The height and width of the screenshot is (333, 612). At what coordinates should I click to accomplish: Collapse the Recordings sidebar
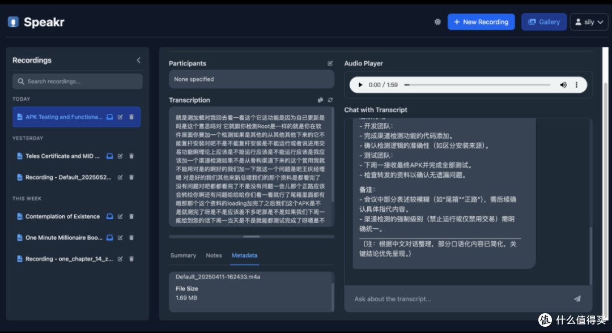click(x=139, y=60)
